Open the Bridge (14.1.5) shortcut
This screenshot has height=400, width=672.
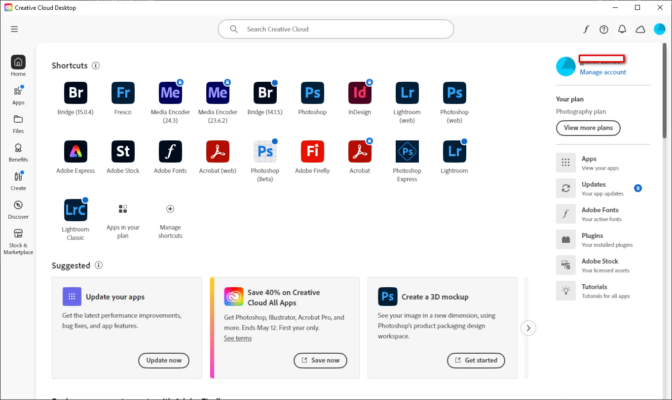pyautogui.click(x=265, y=93)
